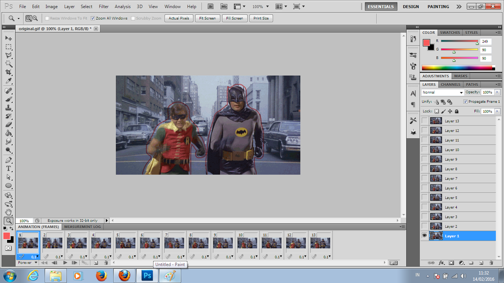The image size is (504, 283).
Task: Select the Path Selection tool
Action: pos(8,177)
